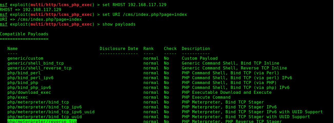Click 'Bind TCP Stager with UUID Support' description
Screen dimensions: 334x123
point(268,117)
